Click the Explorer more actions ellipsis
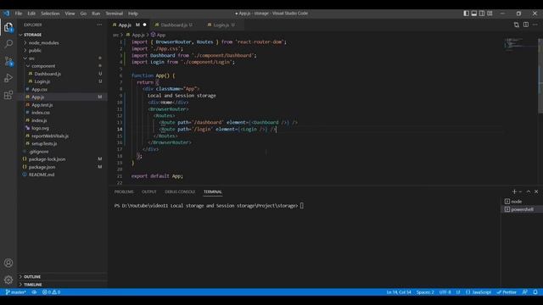Viewport: 543px width, 305px height. (x=99, y=25)
